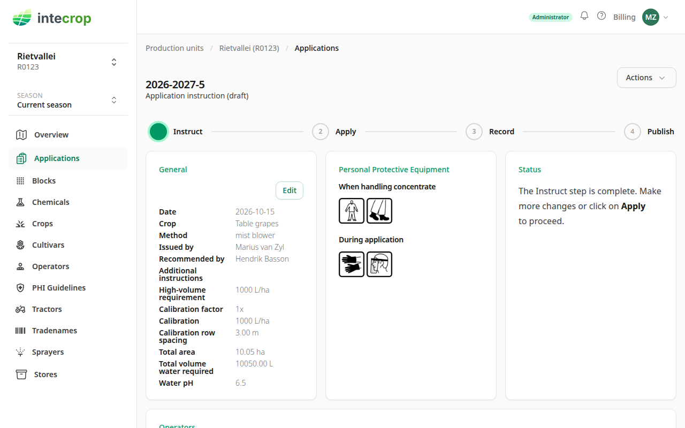Click the Hendrik Basson recommender value

pyautogui.click(x=262, y=259)
